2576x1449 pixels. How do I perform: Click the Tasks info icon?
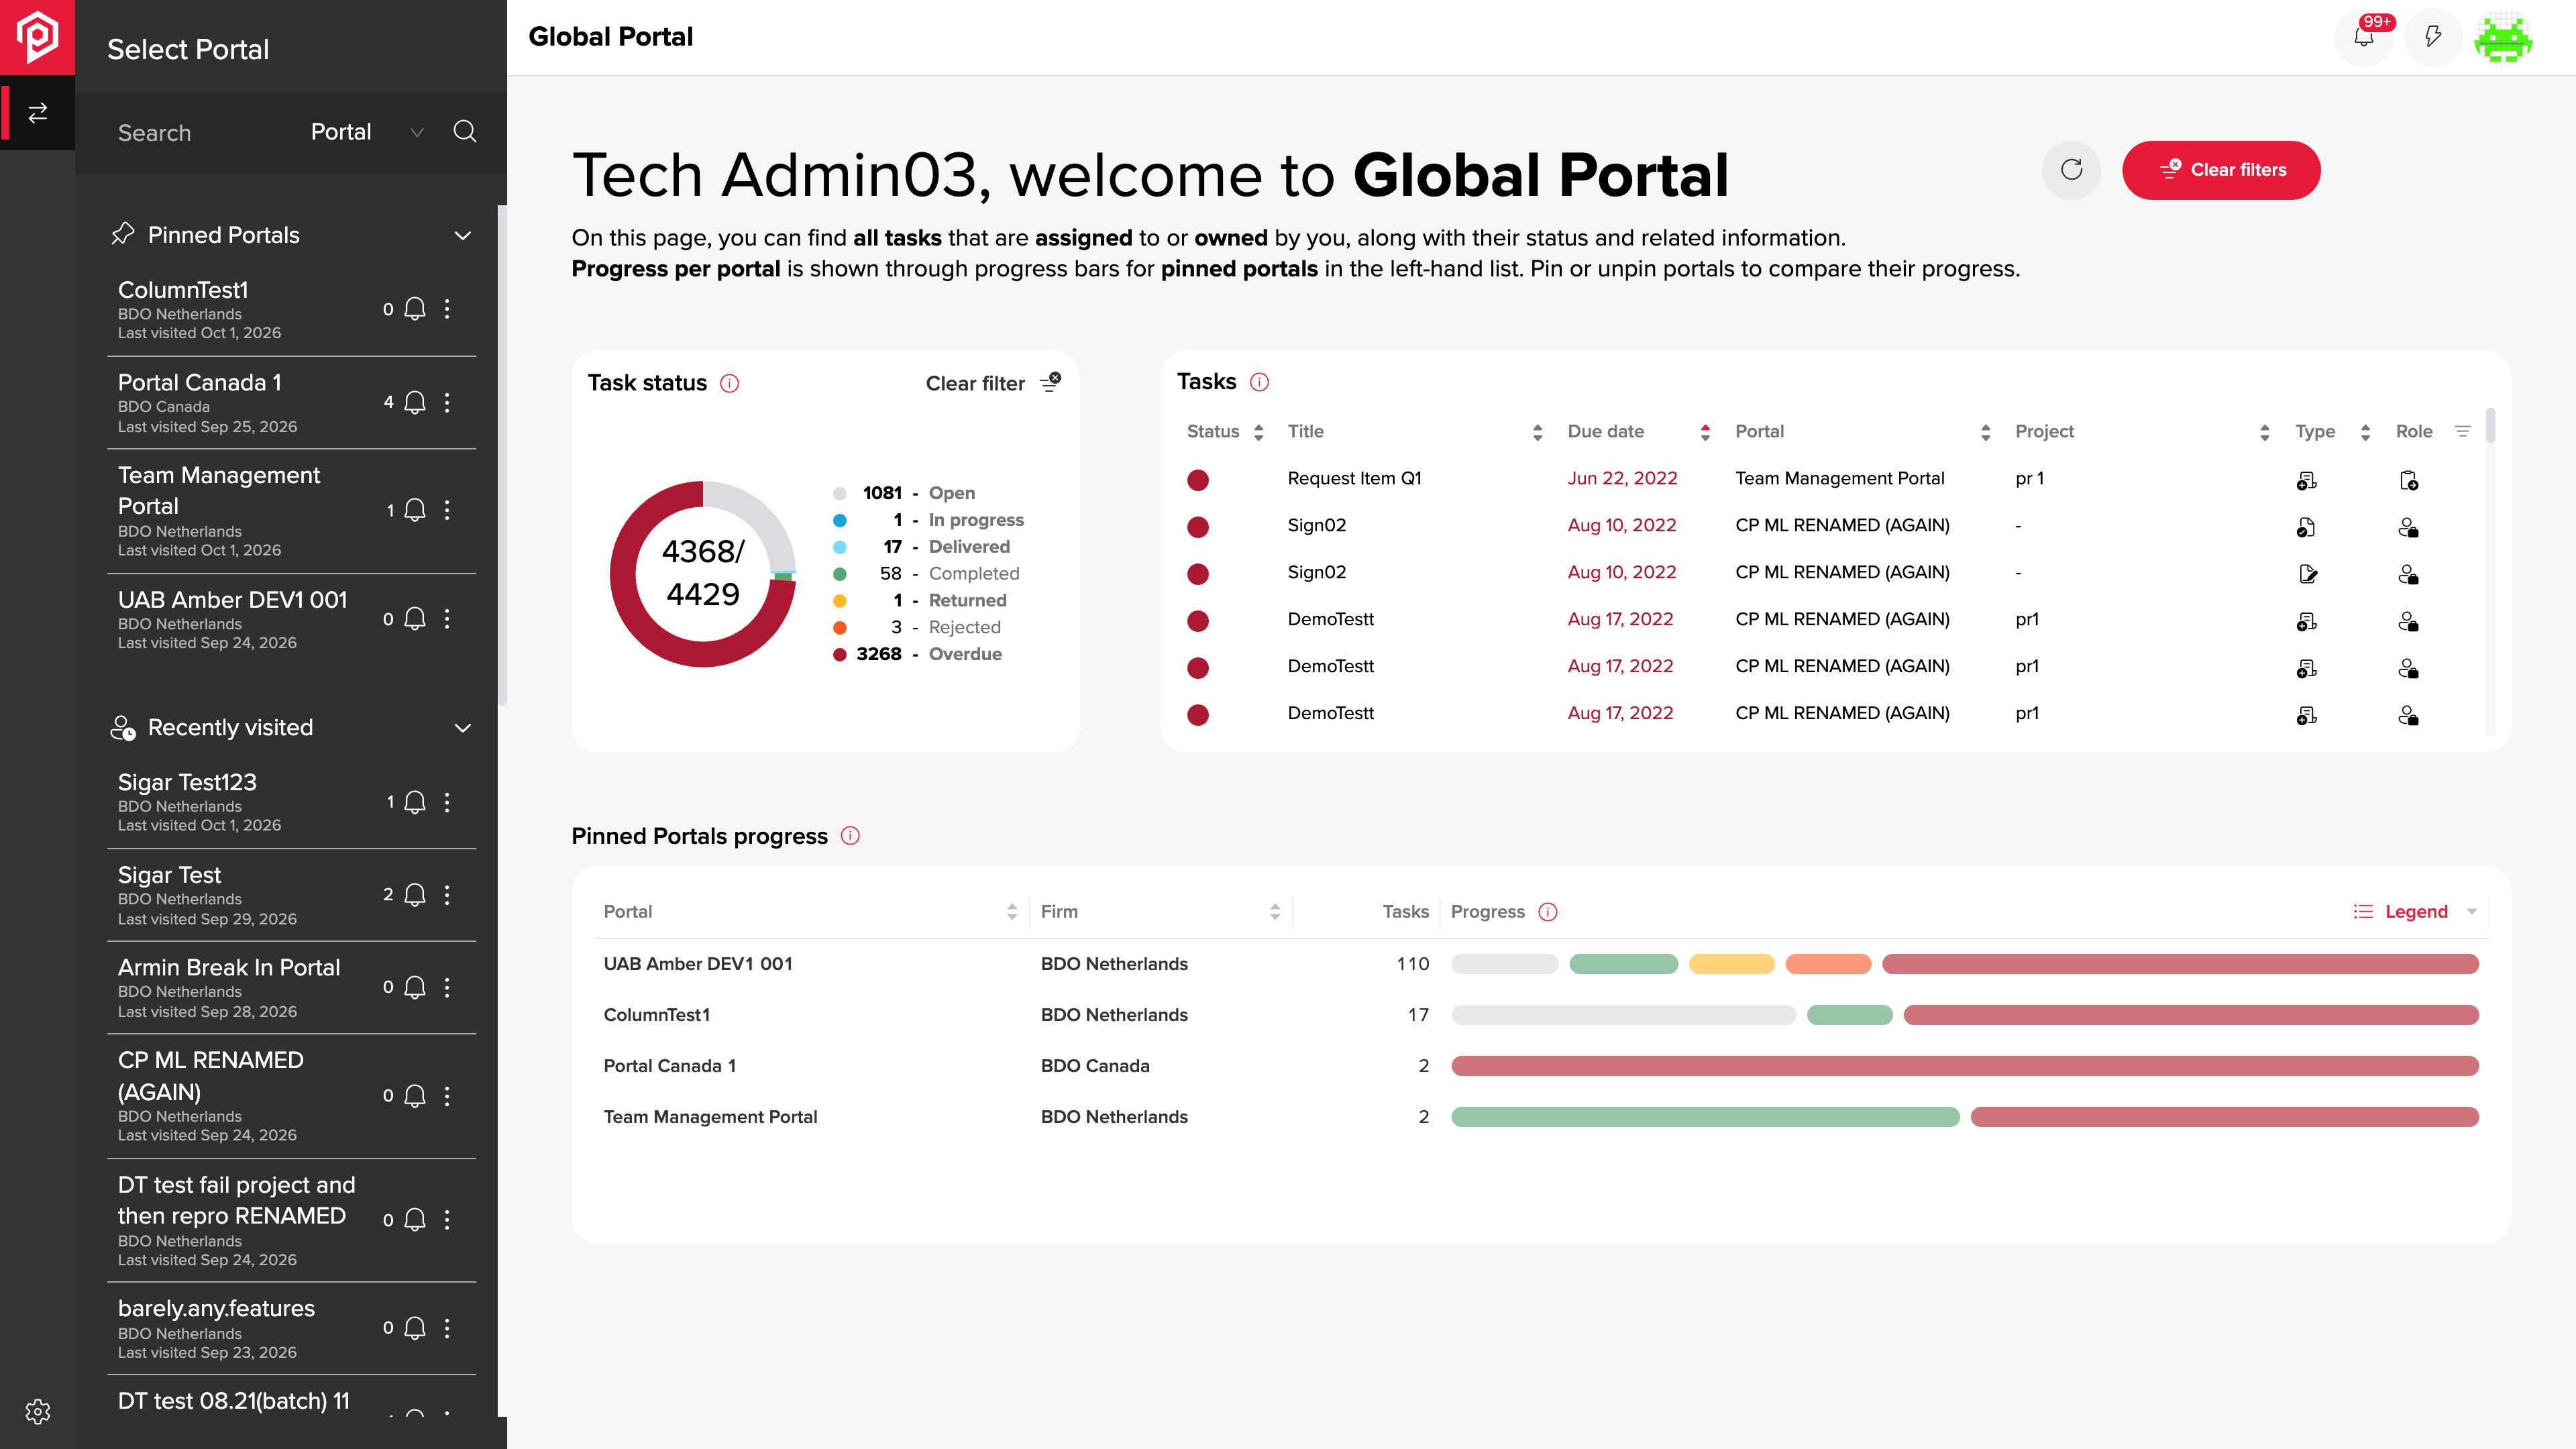(1260, 382)
